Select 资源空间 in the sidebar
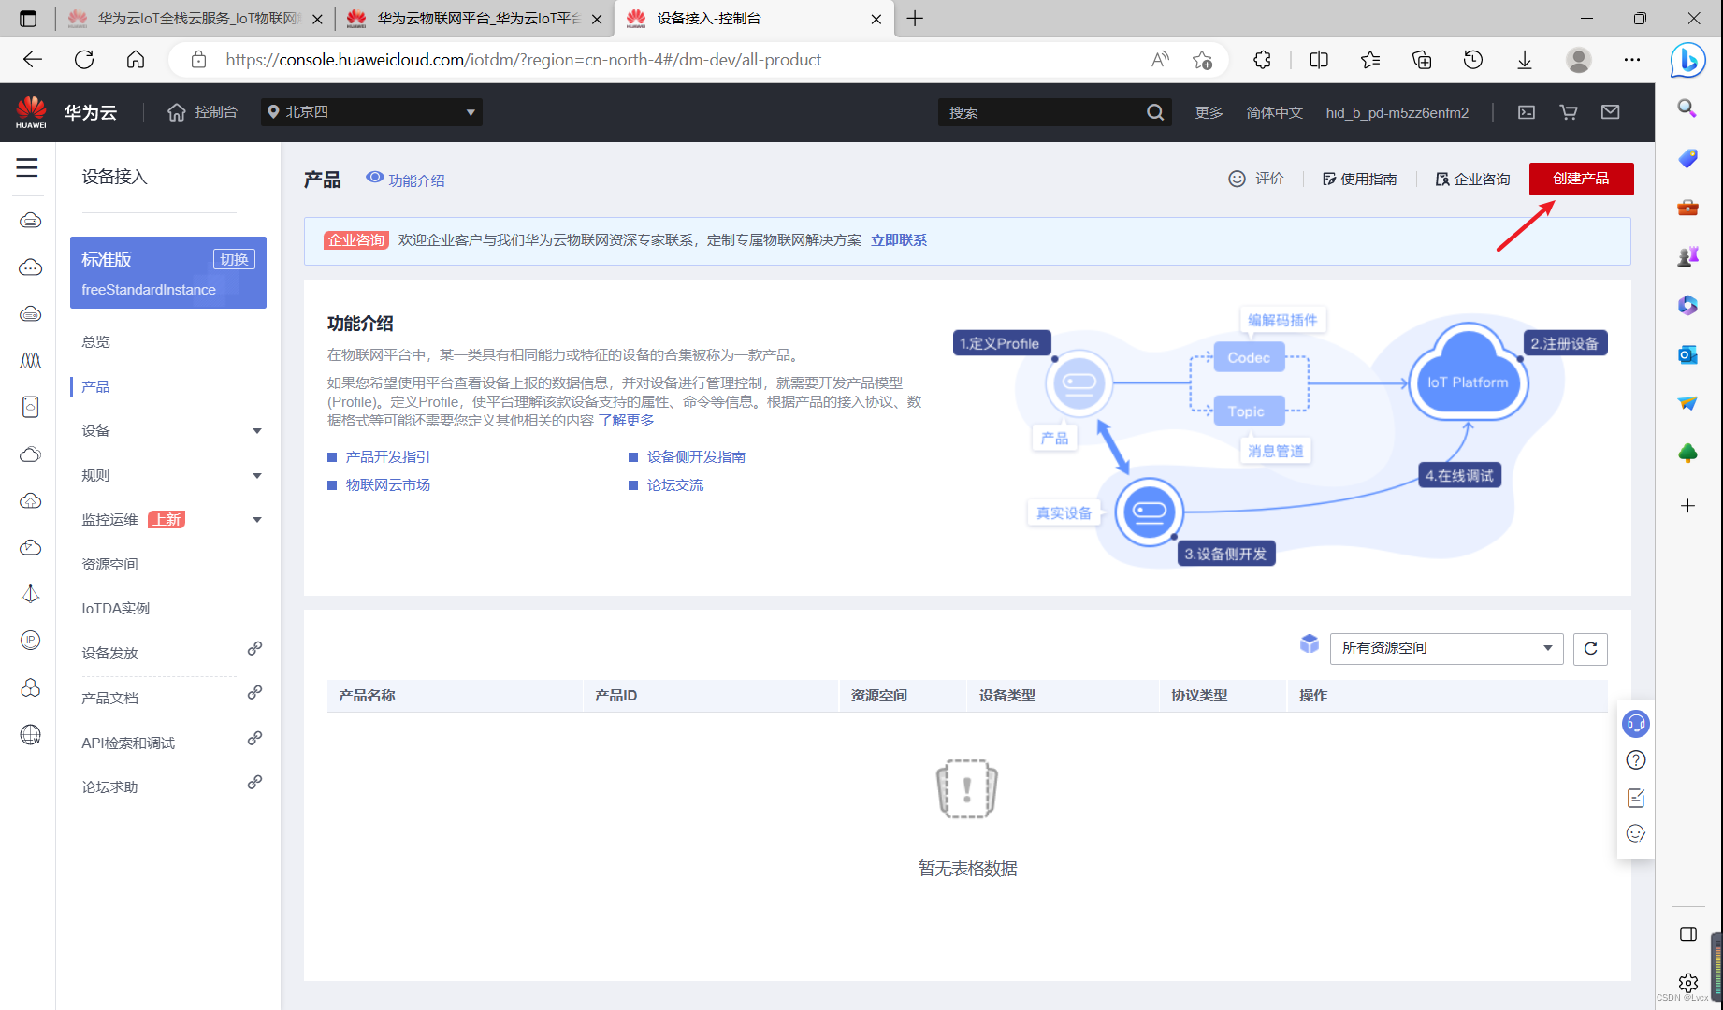The width and height of the screenshot is (1723, 1010). click(x=109, y=564)
